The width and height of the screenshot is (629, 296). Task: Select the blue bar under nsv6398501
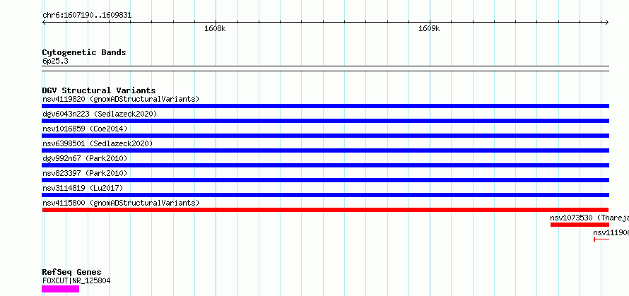325,150
